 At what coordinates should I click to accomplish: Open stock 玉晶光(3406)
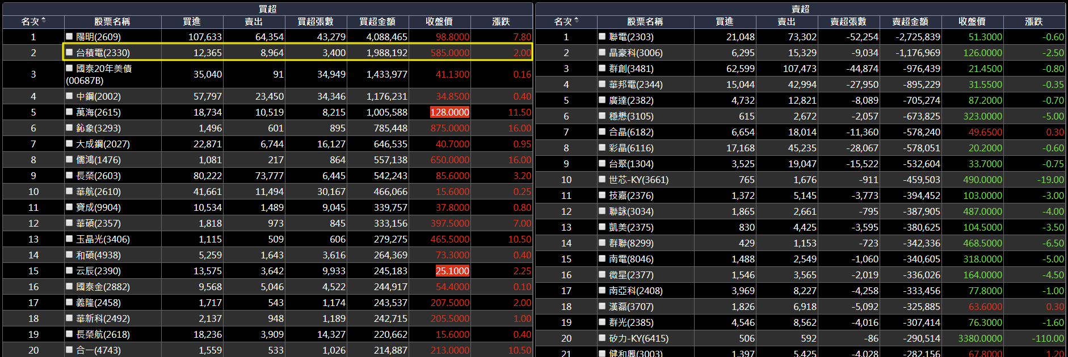[103, 239]
